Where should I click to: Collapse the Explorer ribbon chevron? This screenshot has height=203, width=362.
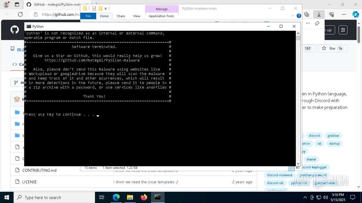pos(293,16)
